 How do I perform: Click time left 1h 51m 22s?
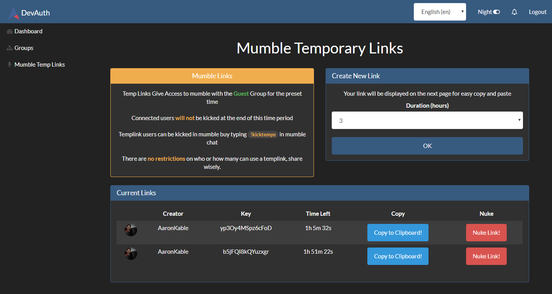[x=318, y=252]
